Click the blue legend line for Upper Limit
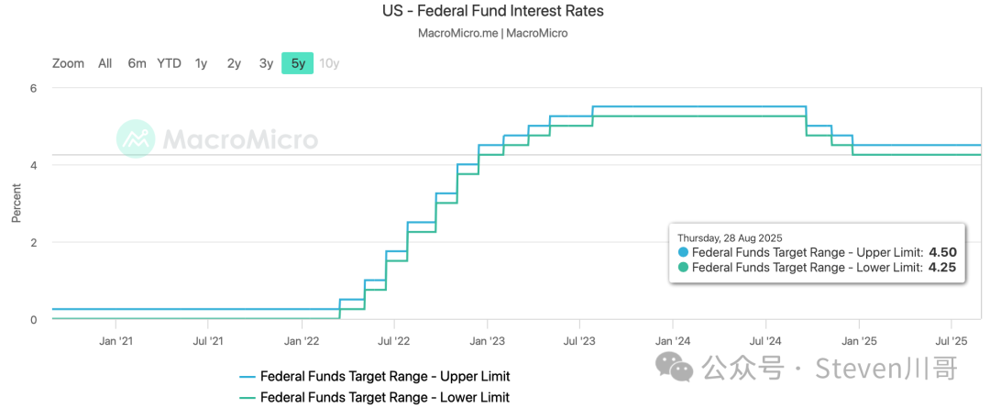 247,376
